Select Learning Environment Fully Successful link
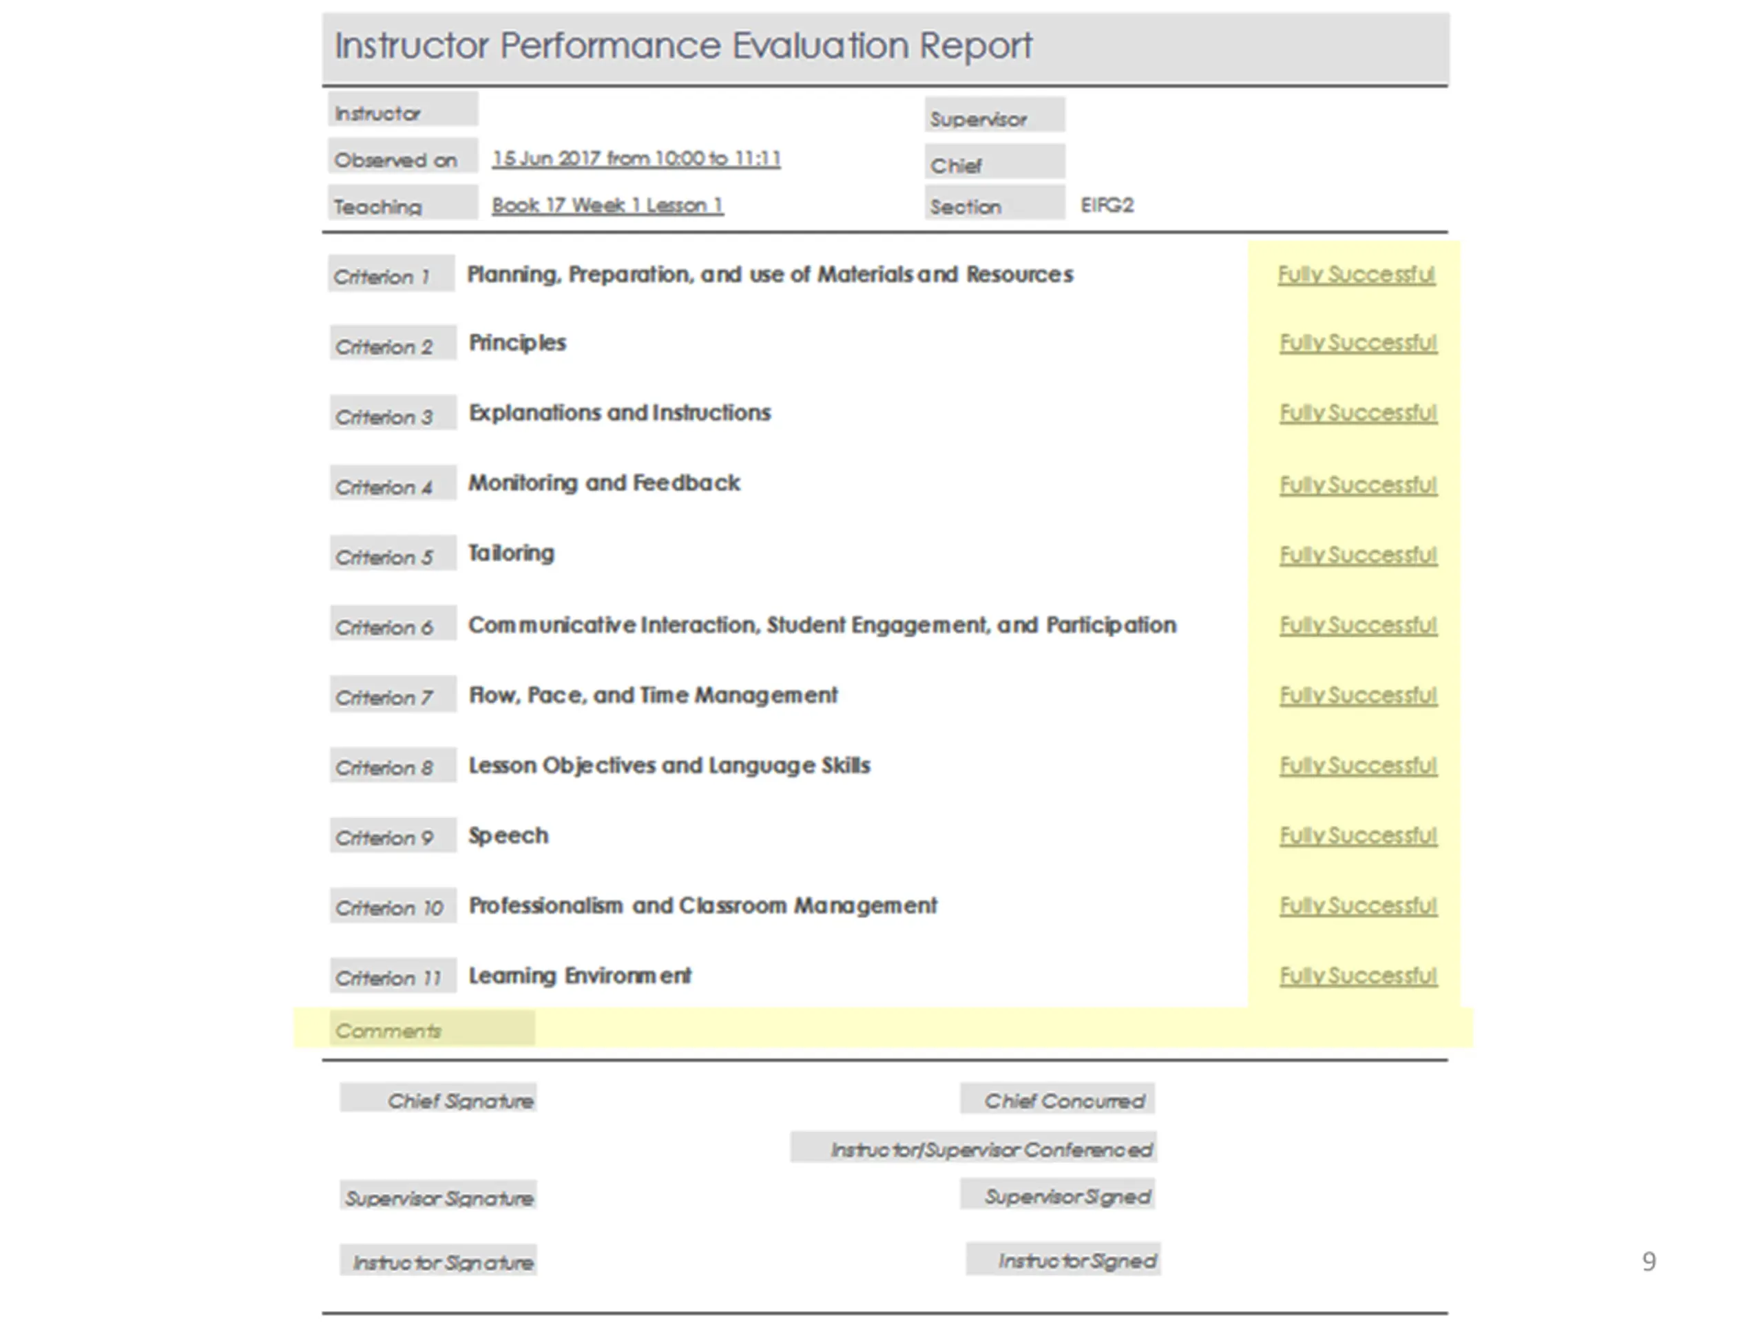Image resolution: width=1763 pixels, height=1322 pixels. 1358,976
